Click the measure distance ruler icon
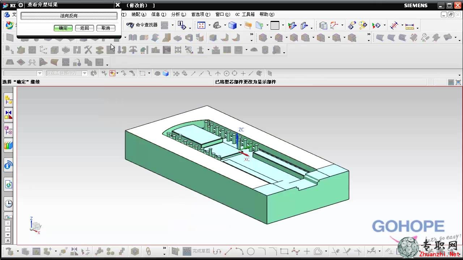 [x=409, y=26]
